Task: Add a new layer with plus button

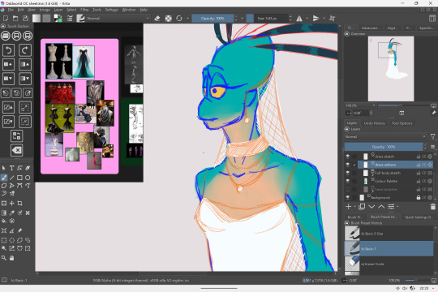Action: pyautogui.click(x=348, y=207)
